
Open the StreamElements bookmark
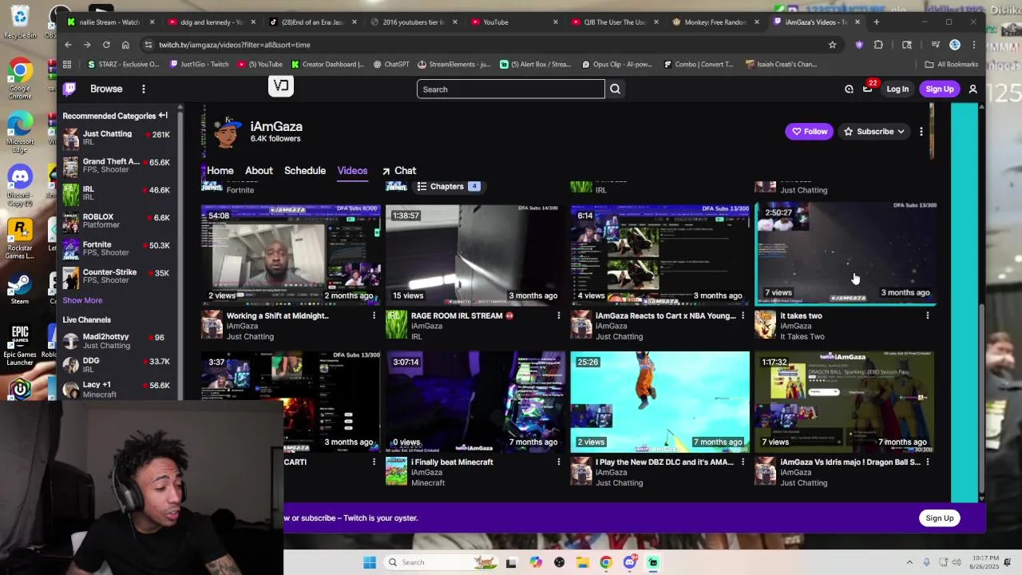pyautogui.click(x=454, y=64)
